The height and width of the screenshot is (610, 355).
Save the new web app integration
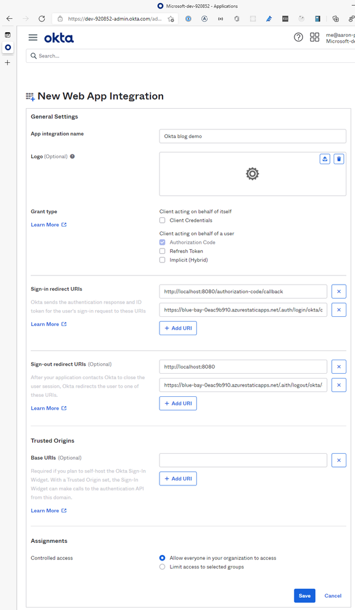click(304, 595)
